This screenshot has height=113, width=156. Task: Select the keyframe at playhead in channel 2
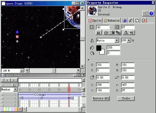pos(69,98)
